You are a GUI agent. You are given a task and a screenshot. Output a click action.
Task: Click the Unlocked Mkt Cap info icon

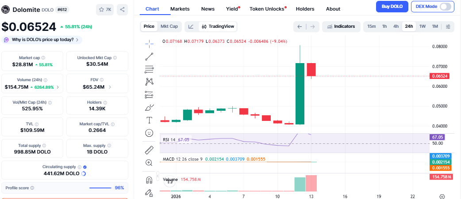point(115,58)
